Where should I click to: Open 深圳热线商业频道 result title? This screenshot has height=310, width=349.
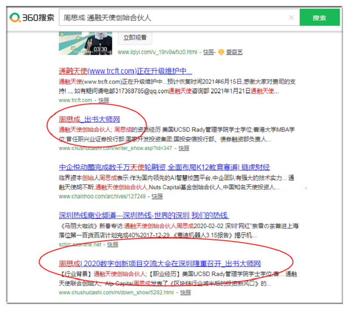144,216
